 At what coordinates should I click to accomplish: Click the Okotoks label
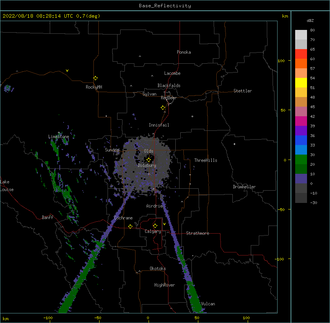158,269
